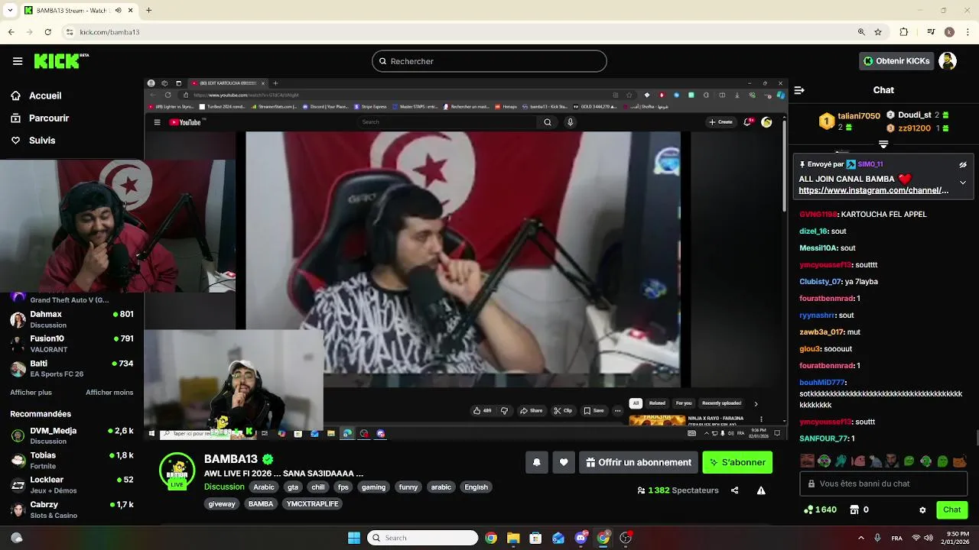The height and width of the screenshot is (550, 979).
Task: Bookmark this page star icon
Action: point(878,32)
